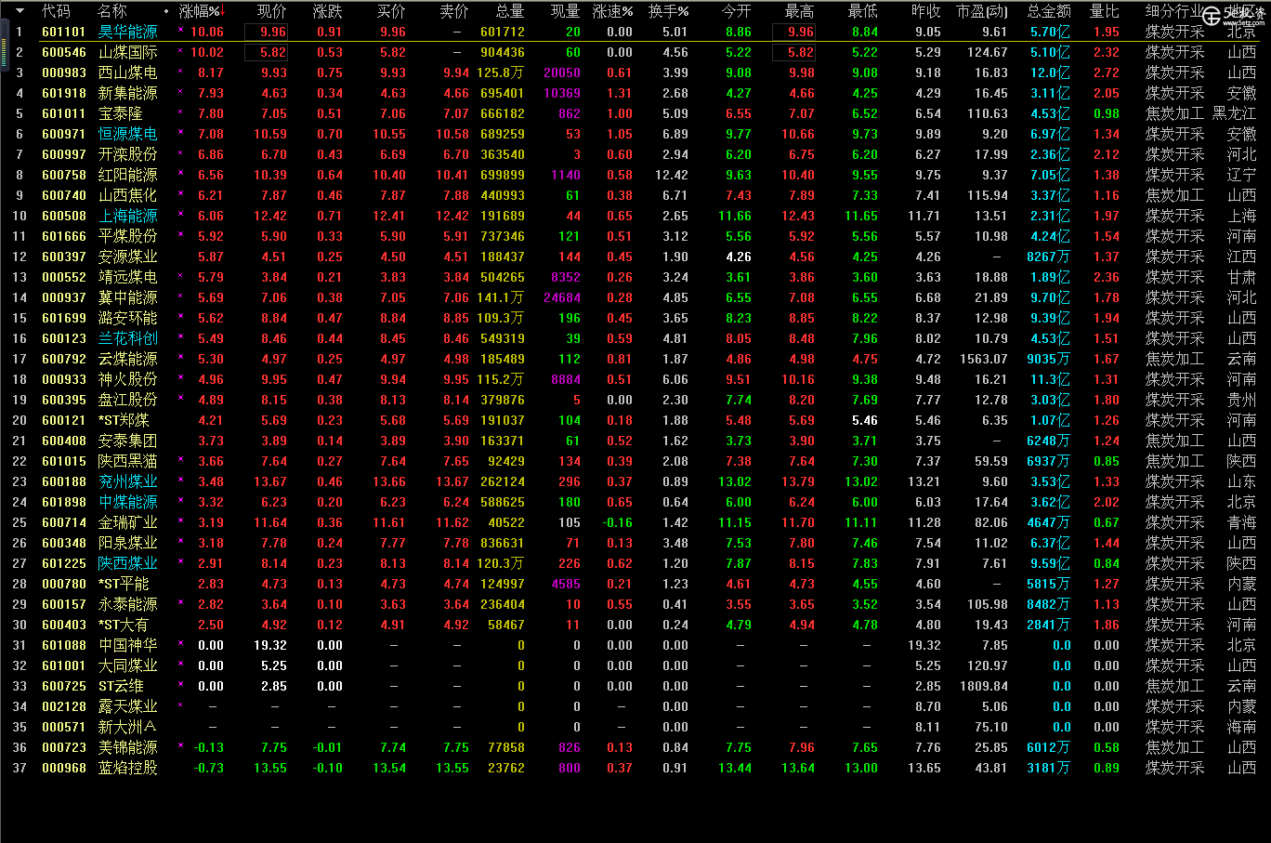The width and height of the screenshot is (1271, 843).
Task: Sort by the 涨幅% column header
Action: click(x=200, y=11)
